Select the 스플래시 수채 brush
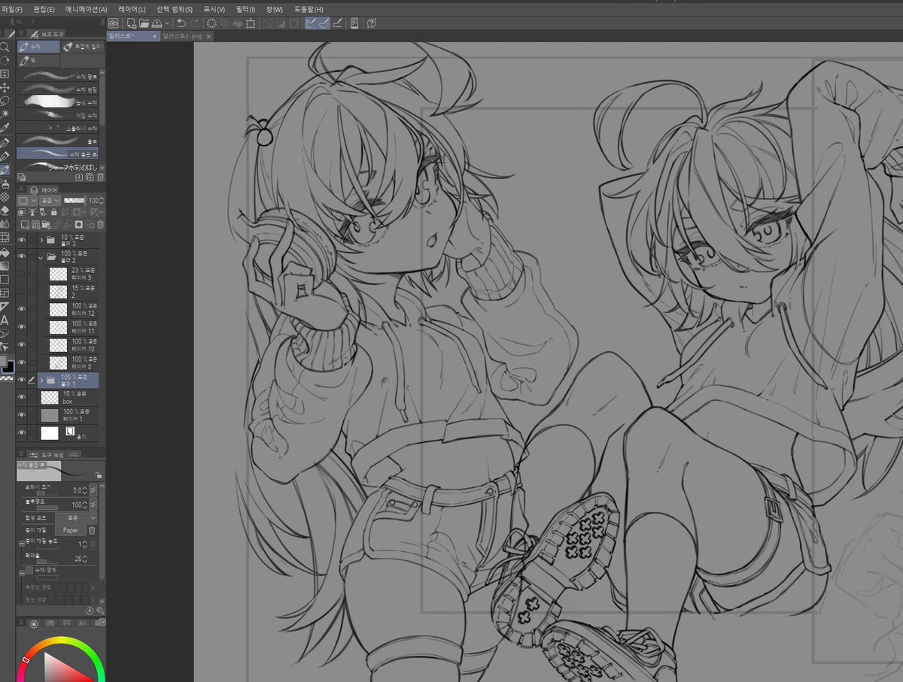This screenshot has height=682, width=903. coord(57,129)
